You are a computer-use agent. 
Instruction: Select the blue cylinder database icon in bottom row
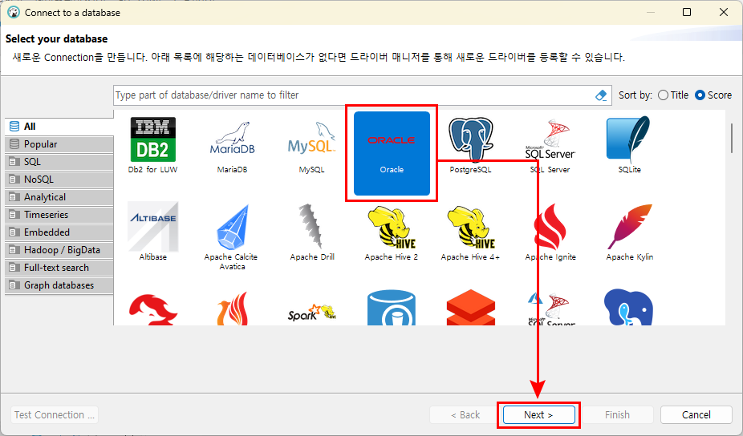point(392,307)
